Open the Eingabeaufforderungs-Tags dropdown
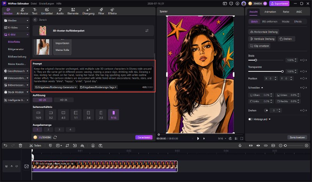The image size is (312, 182). point(99,87)
